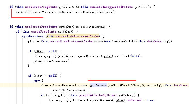Click the length method in sql.length()
Screen dimensions: 189x104
[x=58, y=95]
